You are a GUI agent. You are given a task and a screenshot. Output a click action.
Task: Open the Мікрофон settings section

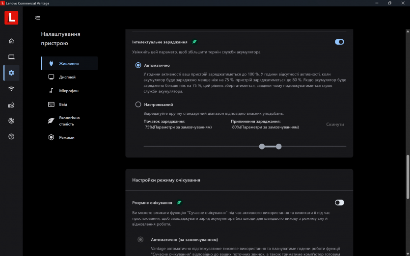pyautogui.click(x=69, y=91)
